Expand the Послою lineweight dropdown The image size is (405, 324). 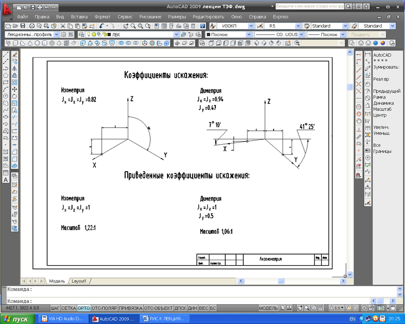tap(343, 34)
